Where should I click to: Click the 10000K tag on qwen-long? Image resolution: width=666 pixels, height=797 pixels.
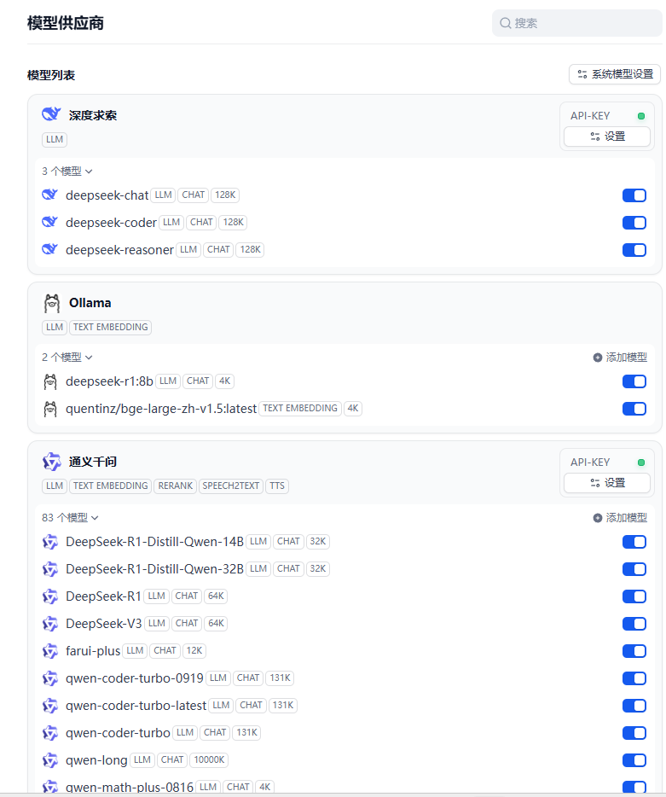point(209,760)
